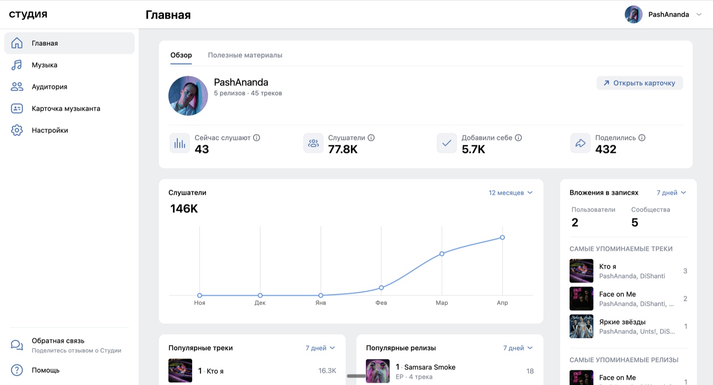Open 7 дней dropdown in Популярные релизы
This screenshot has width=713, height=385.
pyautogui.click(x=518, y=348)
